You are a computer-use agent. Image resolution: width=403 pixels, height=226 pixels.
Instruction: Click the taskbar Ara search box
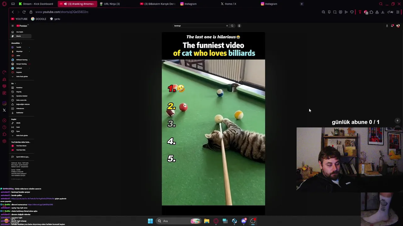point(179,221)
